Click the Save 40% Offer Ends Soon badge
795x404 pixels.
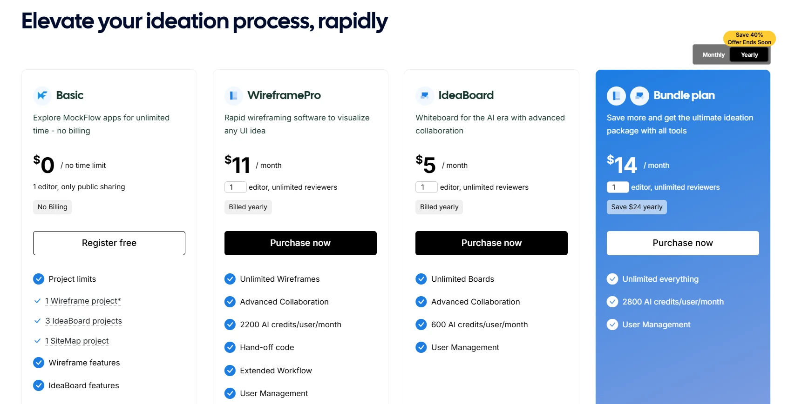coord(749,38)
